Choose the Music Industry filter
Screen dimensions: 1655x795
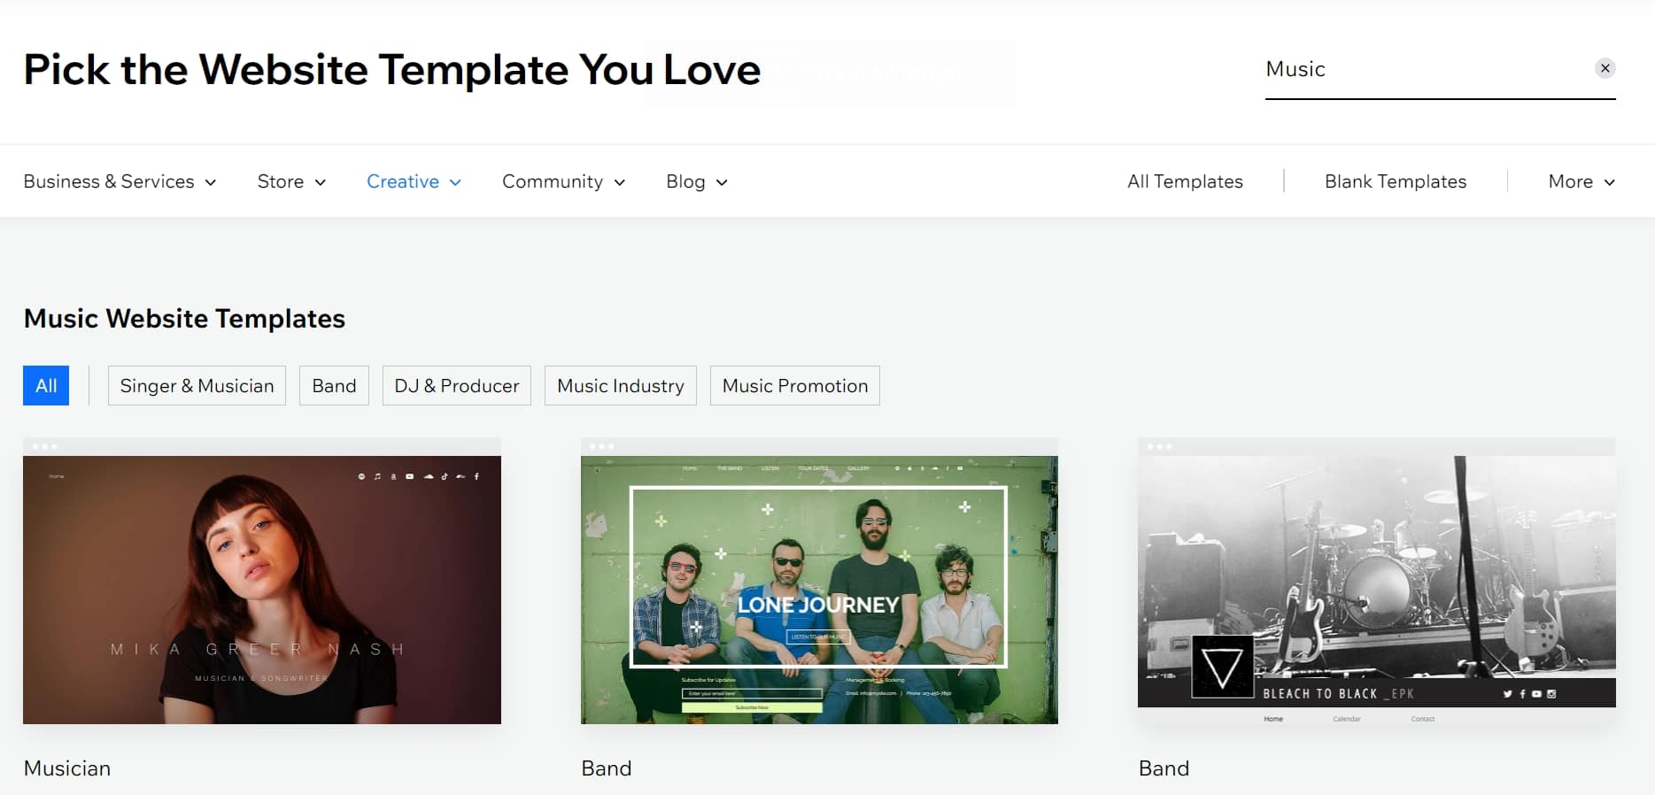[x=621, y=386]
